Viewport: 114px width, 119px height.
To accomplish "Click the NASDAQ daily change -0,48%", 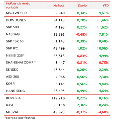I will pyautogui.click(x=81, y=34).
